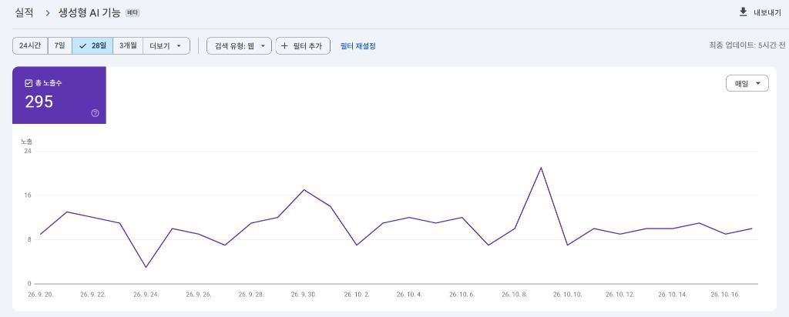789x317 pixels.
Task: Click the 최종 업데이트: 5시간 전 text
Action: pyautogui.click(x=747, y=45)
